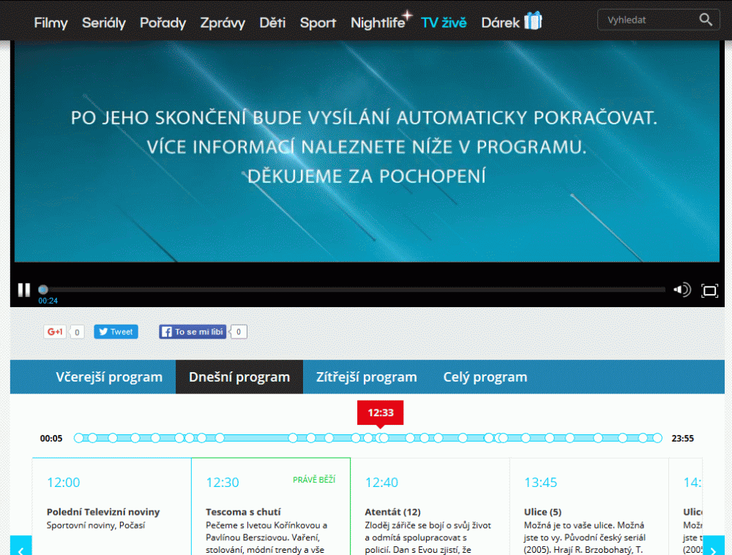Mute the player volume
The width and height of the screenshot is (732, 555).
coord(681,290)
